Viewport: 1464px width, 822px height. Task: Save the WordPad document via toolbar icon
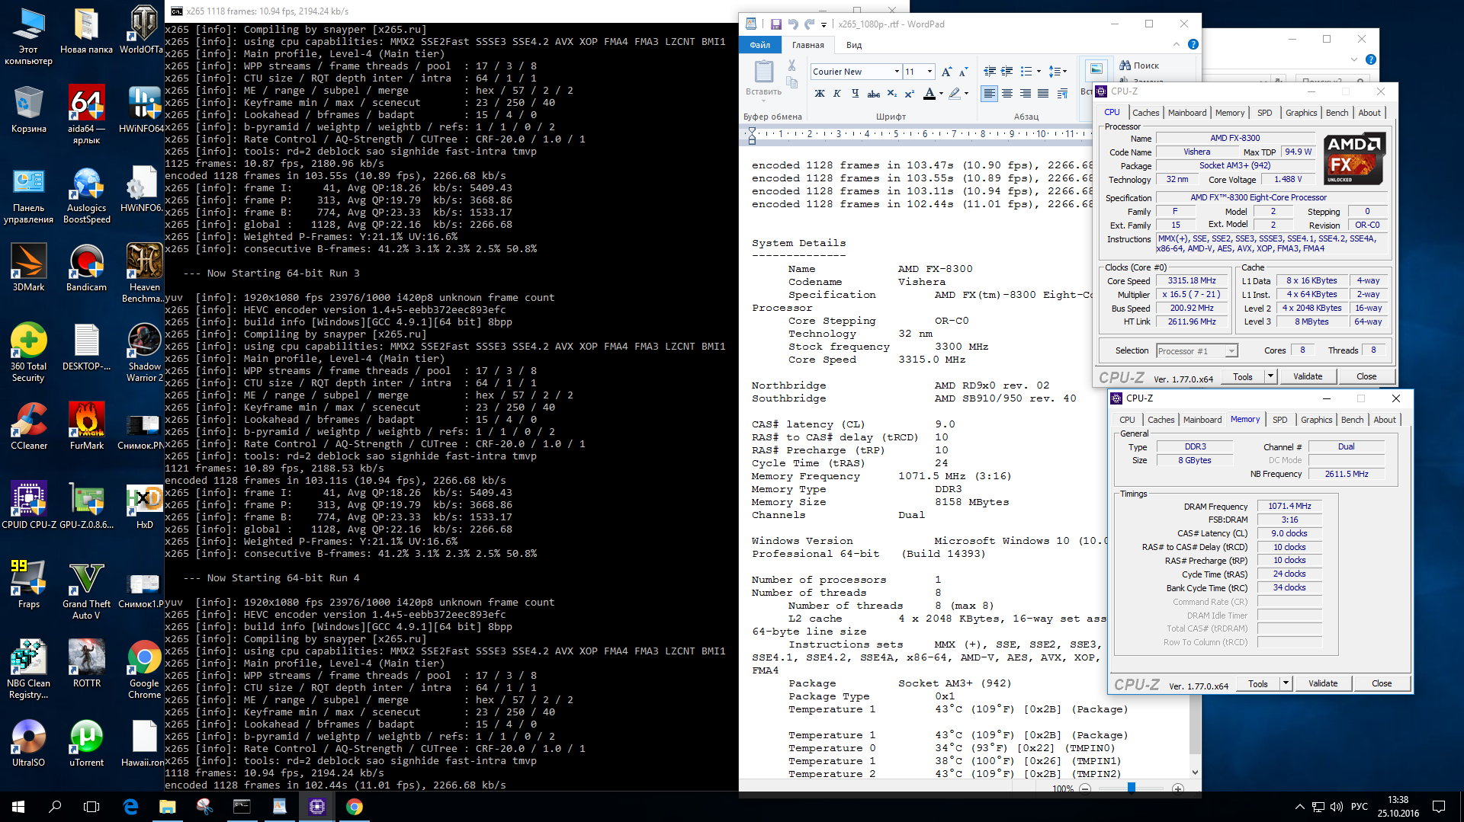pyautogui.click(x=775, y=24)
